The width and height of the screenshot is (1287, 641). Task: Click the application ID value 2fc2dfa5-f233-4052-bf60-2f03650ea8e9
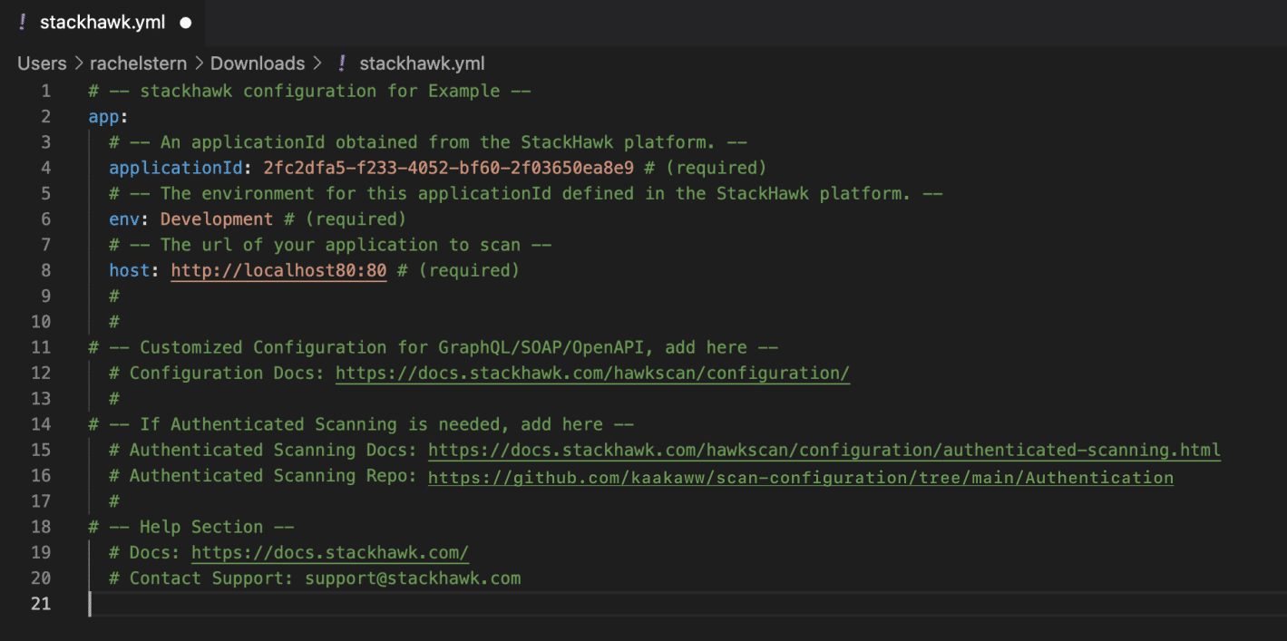click(449, 168)
